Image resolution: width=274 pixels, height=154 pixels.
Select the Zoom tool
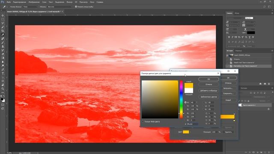(3, 89)
